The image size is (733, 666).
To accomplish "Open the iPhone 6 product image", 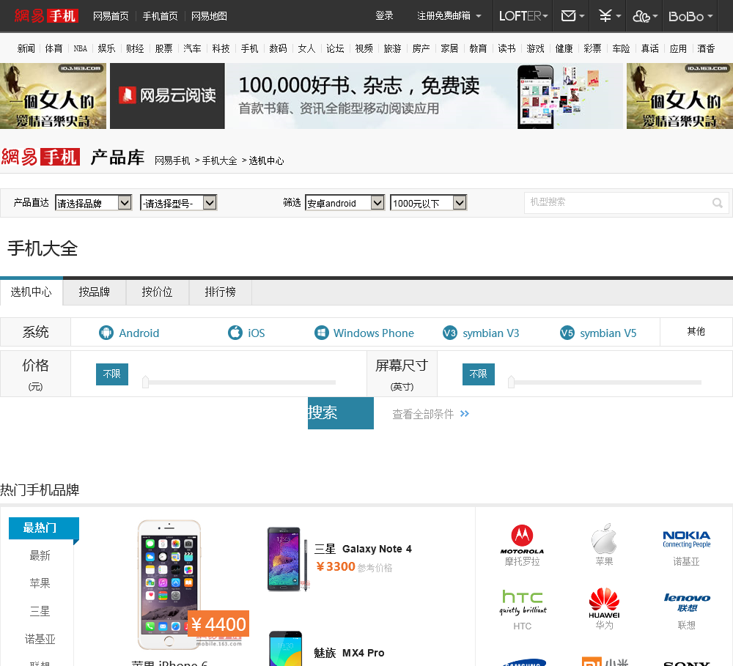I will point(169,585).
